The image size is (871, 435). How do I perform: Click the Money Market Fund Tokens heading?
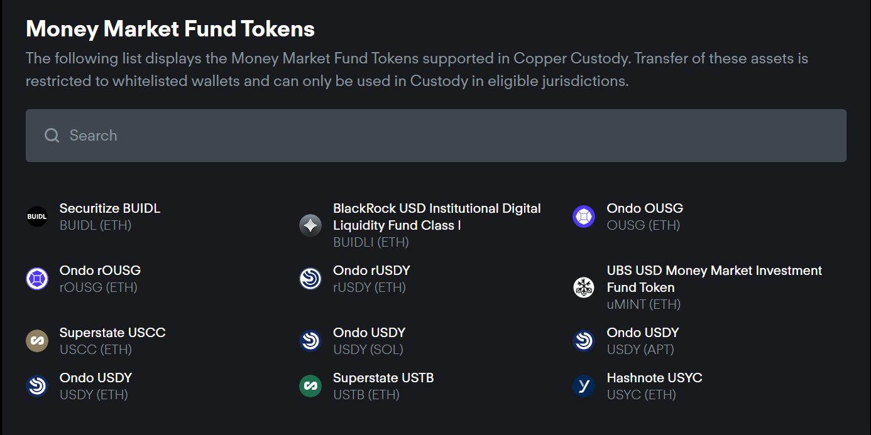(170, 29)
